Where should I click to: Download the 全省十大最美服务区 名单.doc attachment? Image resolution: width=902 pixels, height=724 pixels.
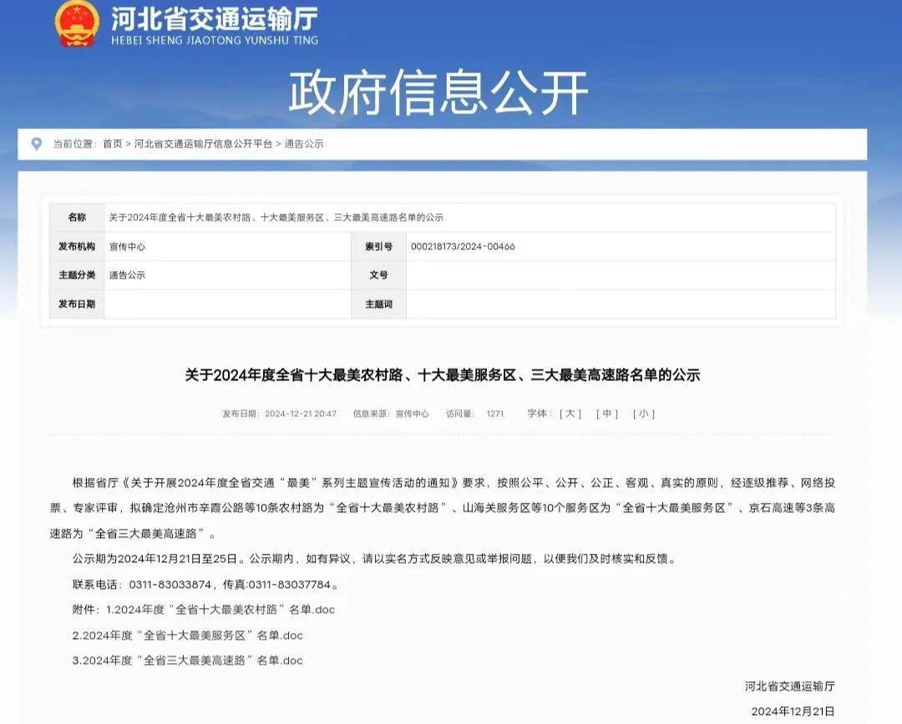(x=188, y=636)
